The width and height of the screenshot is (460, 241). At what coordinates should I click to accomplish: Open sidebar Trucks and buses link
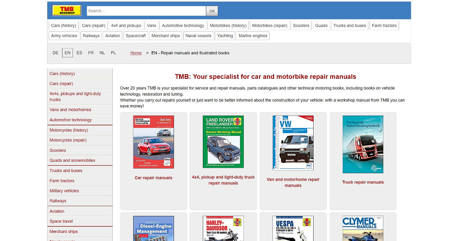tap(80, 171)
